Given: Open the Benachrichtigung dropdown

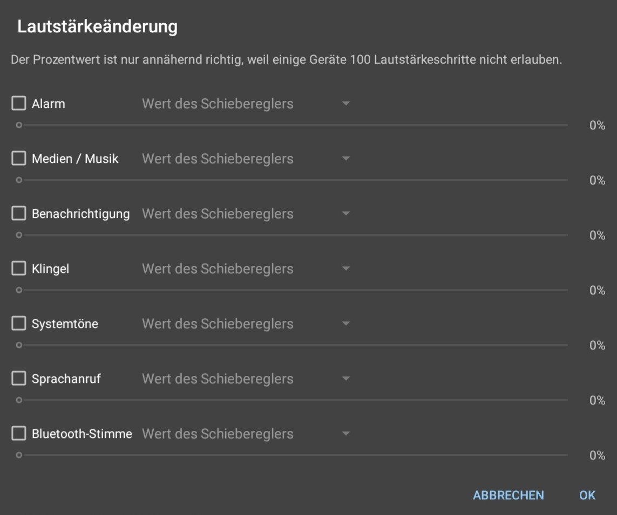Looking at the screenshot, I should click(246, 214).
